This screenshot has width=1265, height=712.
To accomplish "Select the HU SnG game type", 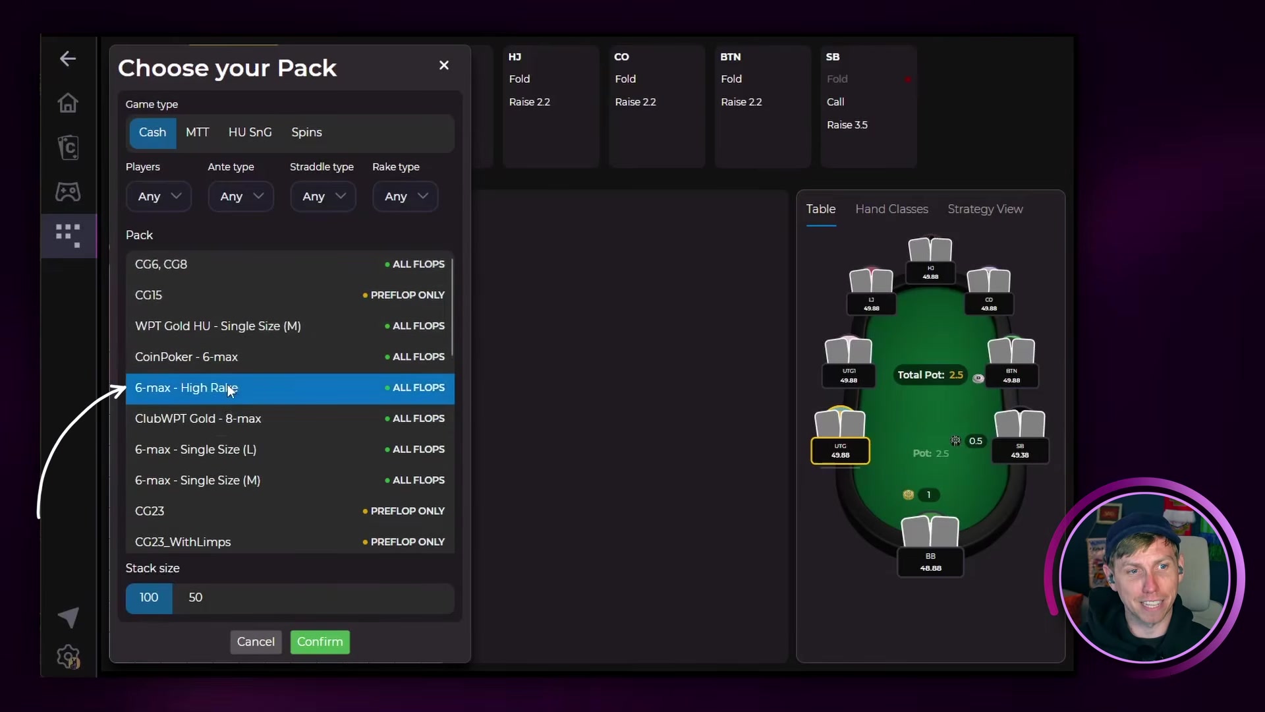I will point(250,133).
